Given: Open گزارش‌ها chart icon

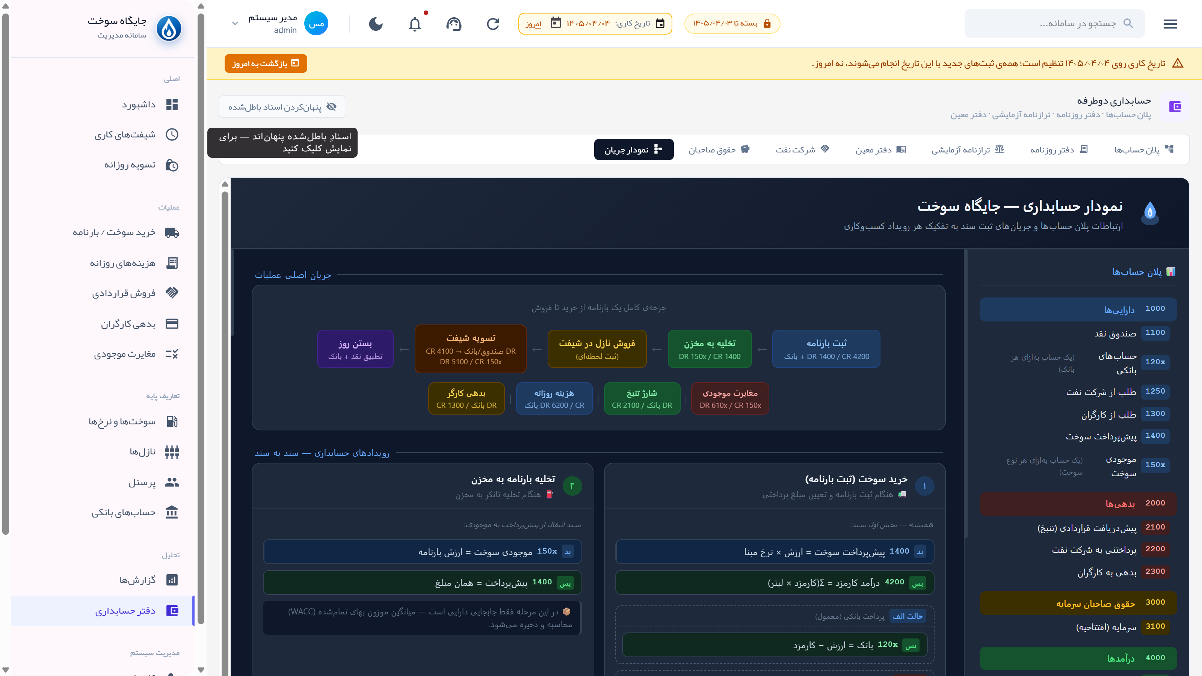Looking at the screenshot, I should coord(172,580).
